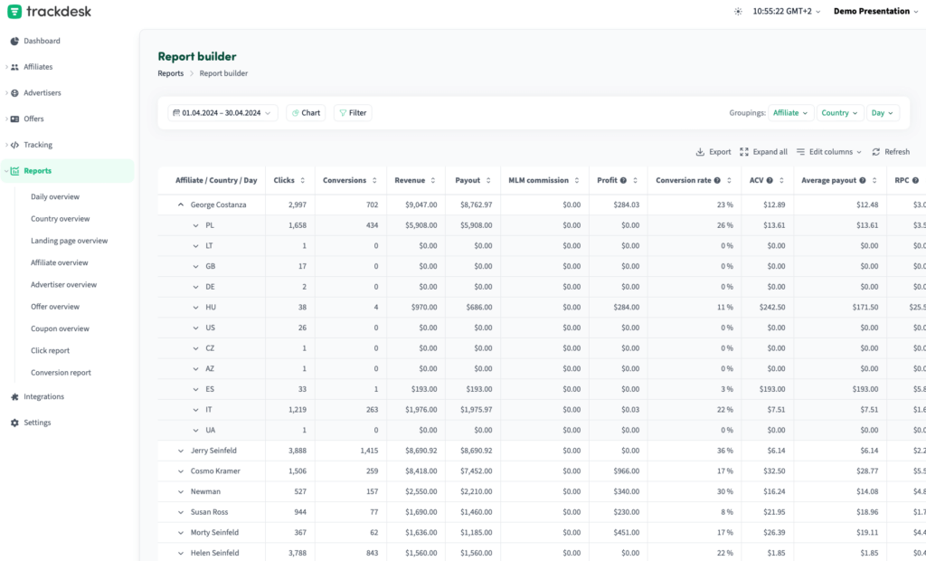Image resolution: width=926 pixels, height=561 pixels.
Task: Click the Integrations puzzle icon
Action: pyautogui.click(x=14, y=396)
